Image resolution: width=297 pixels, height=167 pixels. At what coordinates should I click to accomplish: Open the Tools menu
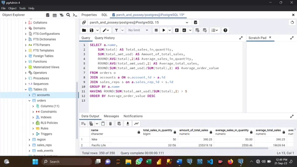click(22, 8)
